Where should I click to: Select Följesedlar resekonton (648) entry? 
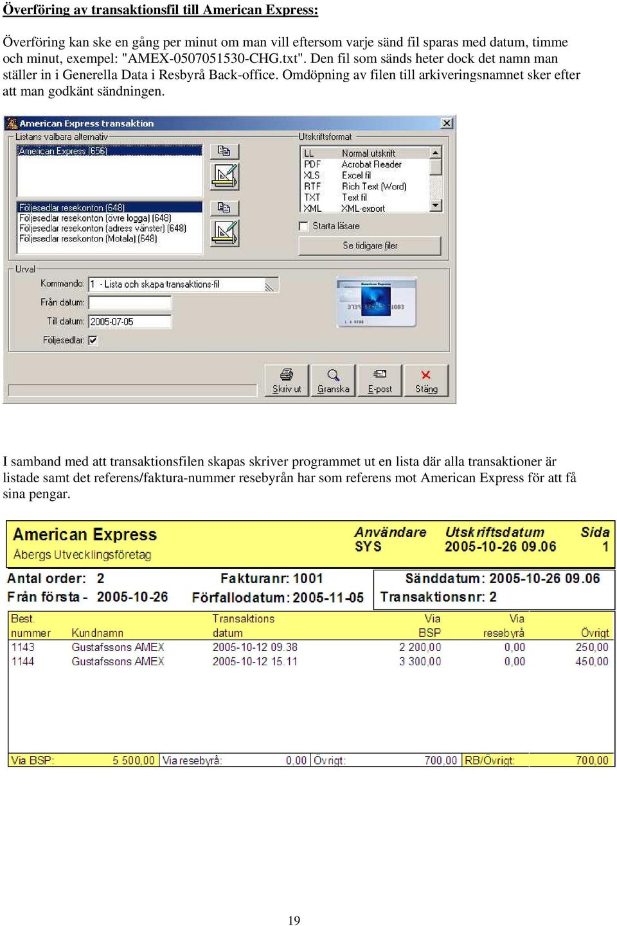pos(109,207)
